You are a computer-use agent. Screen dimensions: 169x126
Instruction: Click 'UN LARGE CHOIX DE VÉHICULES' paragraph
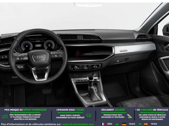click(152, 117)
